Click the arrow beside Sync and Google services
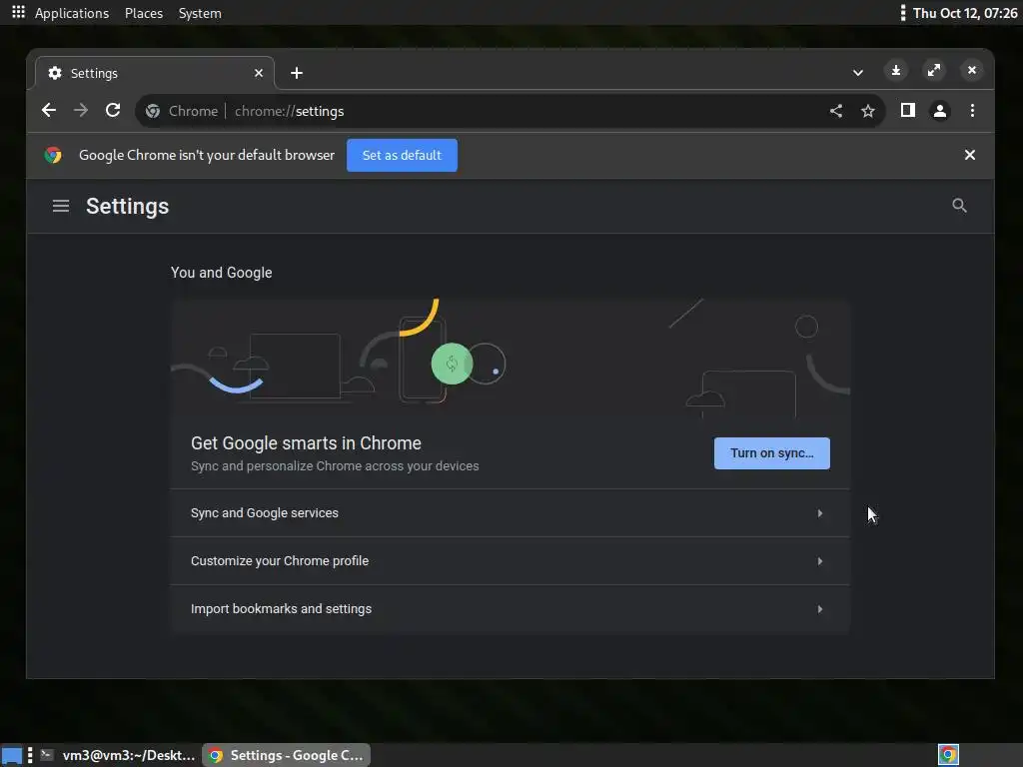 pos(820,513)
